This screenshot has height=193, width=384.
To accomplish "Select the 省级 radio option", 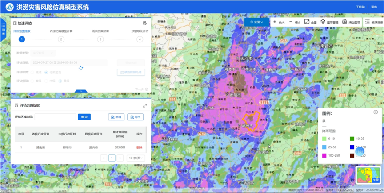I will pyautogui.click(x=33, y=81).
